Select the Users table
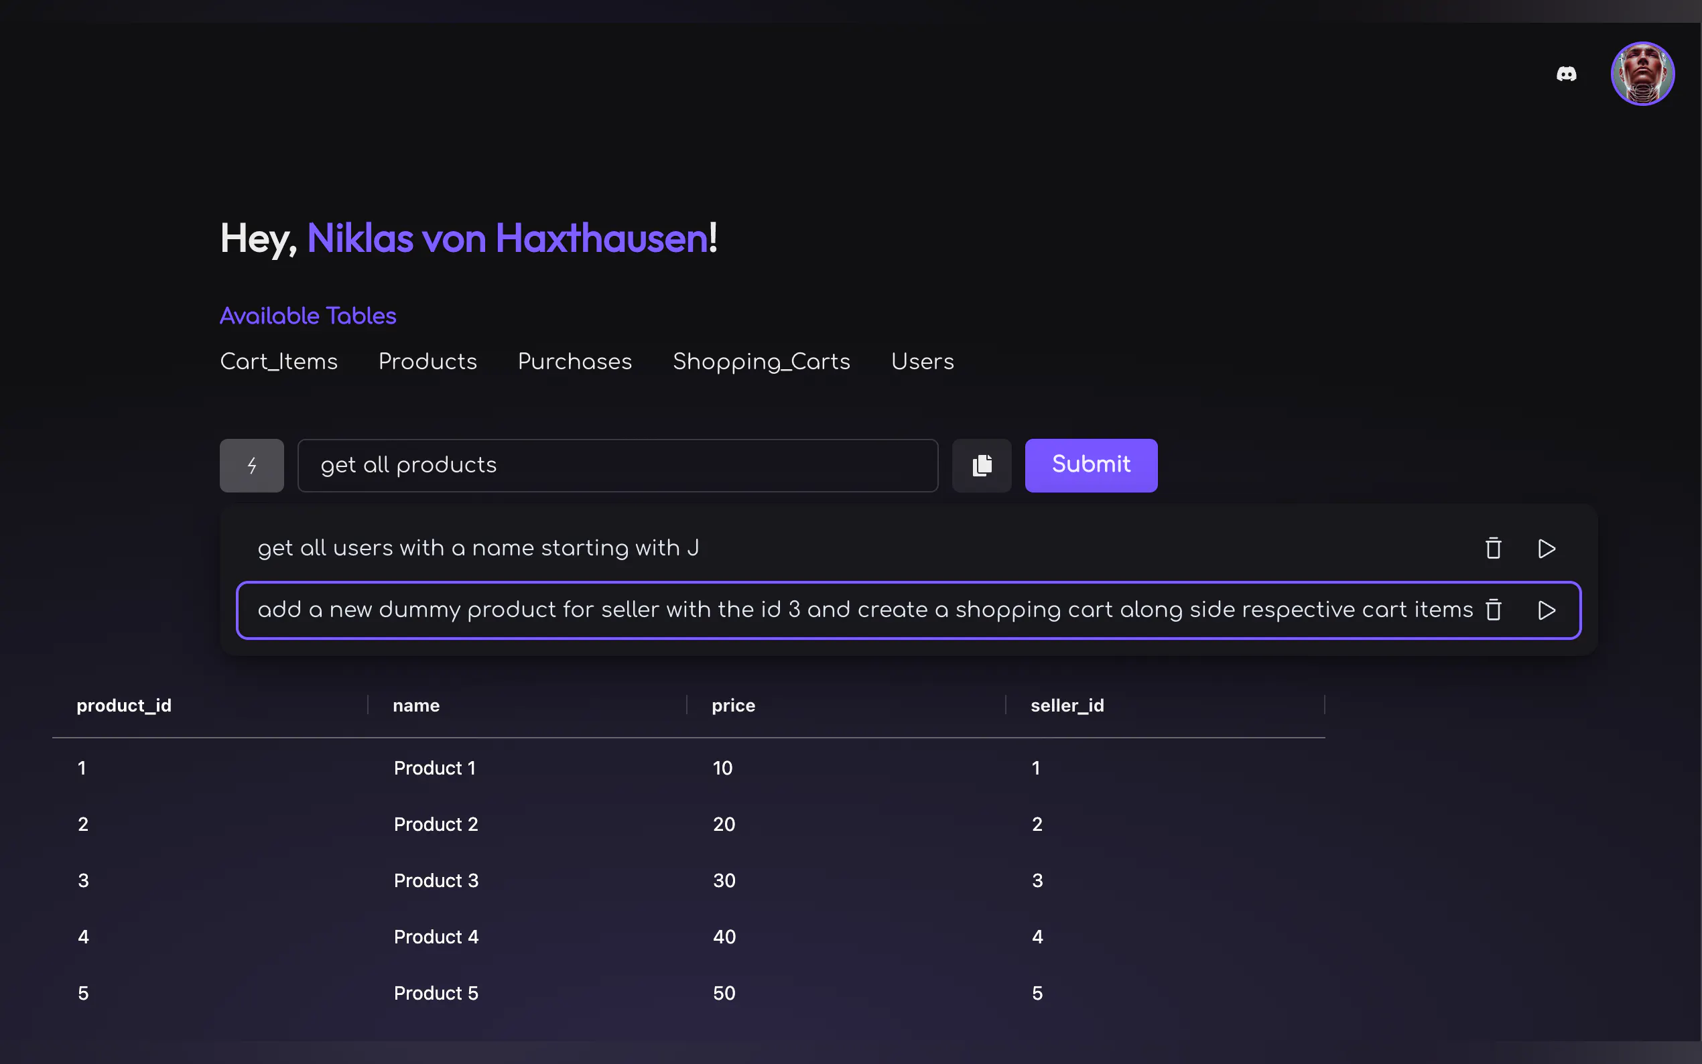 tap(923, 362)
